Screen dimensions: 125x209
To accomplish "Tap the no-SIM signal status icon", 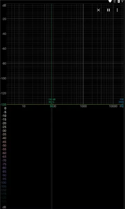I will pyautogui.click(x=115, y=1).
